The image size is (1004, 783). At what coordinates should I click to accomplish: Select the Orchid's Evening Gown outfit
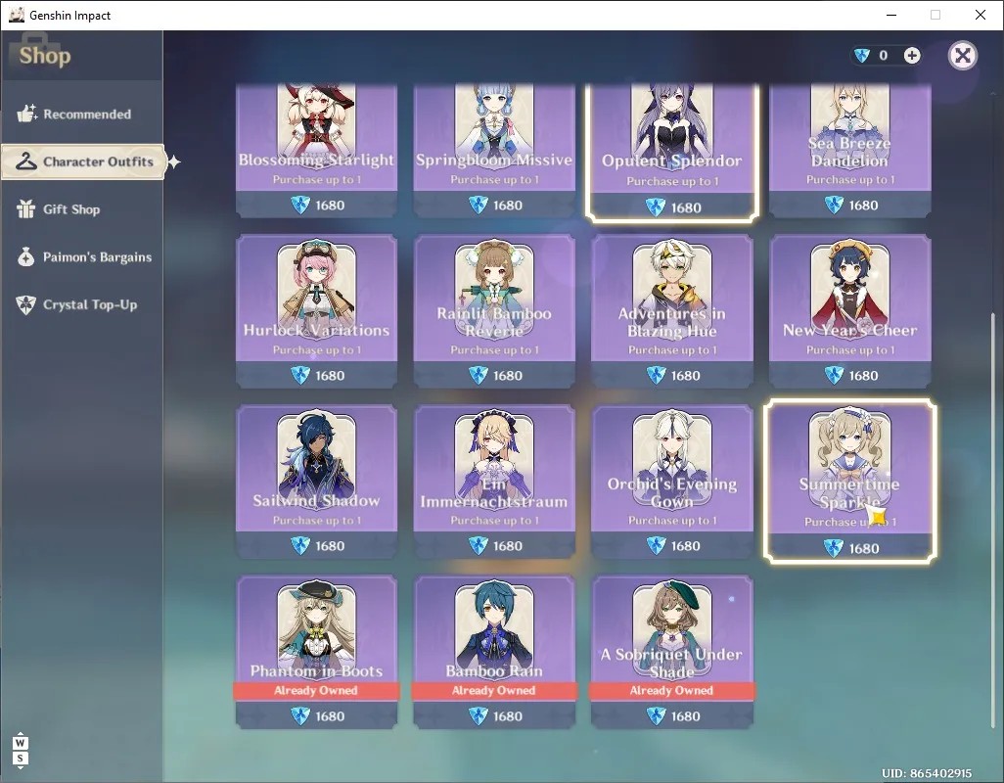click(671, 482)
